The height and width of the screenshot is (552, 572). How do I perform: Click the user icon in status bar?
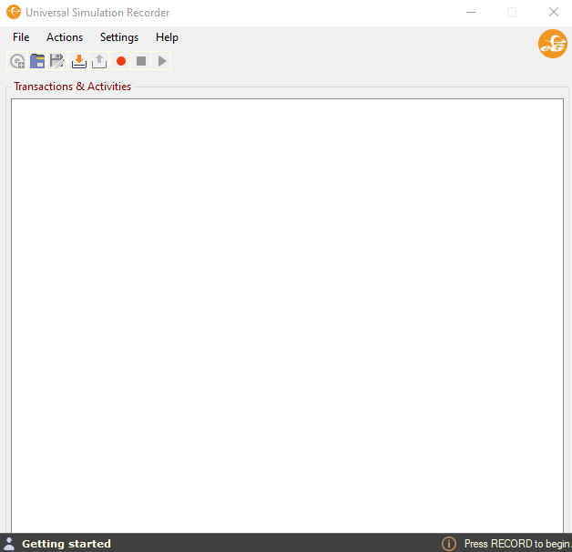pyautogui.click(x=9, y=544)
